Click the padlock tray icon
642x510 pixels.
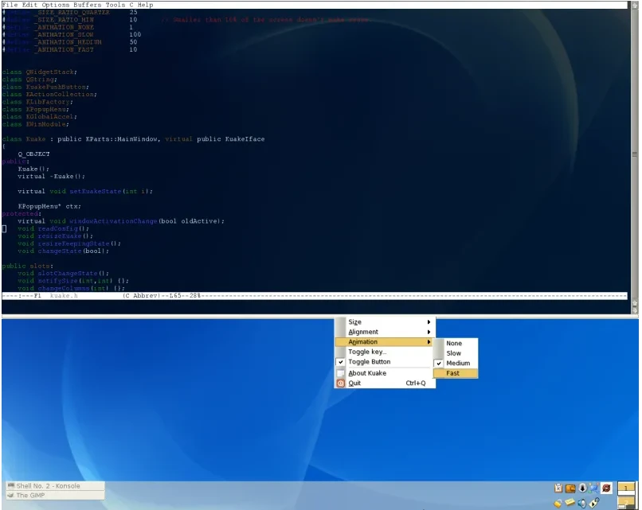[x=558, y=503]
